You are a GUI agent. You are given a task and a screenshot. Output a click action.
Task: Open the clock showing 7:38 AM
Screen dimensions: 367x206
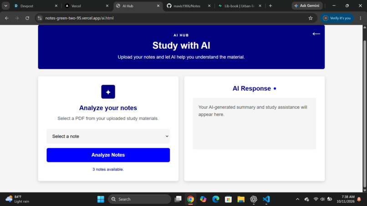[346, 199]
